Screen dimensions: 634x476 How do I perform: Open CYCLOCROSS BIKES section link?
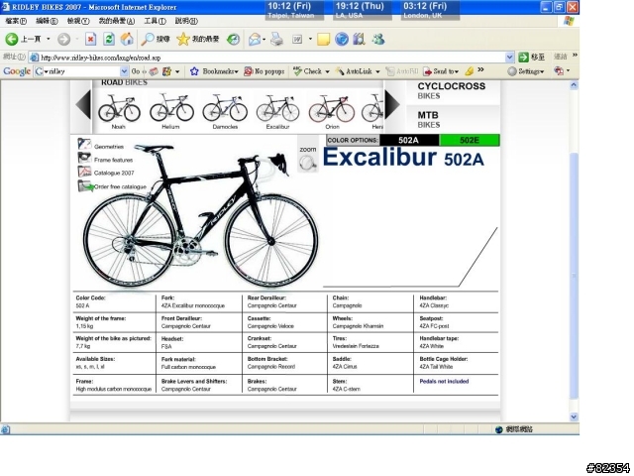tap(452, 90)
